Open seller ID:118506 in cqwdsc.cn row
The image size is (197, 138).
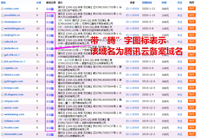coord(132,68)
